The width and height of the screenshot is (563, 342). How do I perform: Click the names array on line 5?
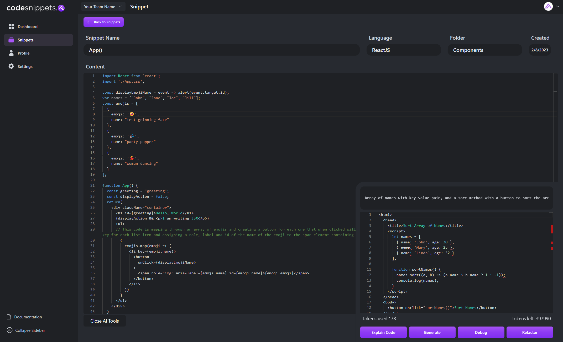151,98
